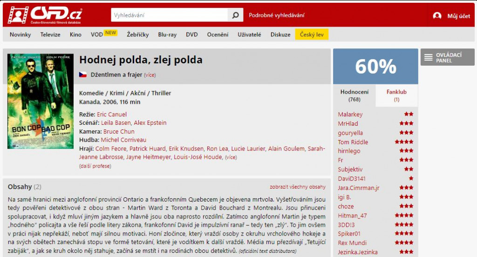Click Tom Riddle's four-star rating

pyautogui.click(x=404, y=142)
